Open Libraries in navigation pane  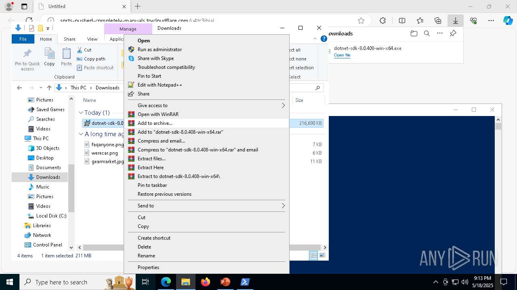38,226
